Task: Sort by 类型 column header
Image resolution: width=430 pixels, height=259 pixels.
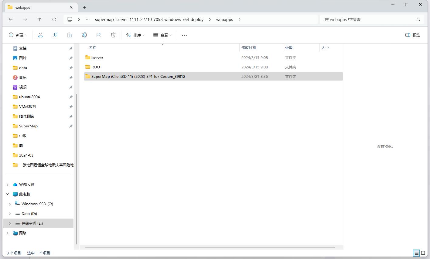Action: click(289, 47)
